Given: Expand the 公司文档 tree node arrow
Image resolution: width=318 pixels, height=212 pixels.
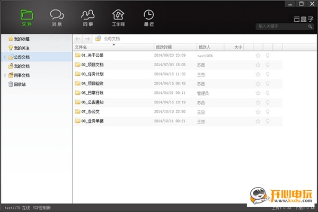Looking at the screenshot, I should (x=5, y=57).
